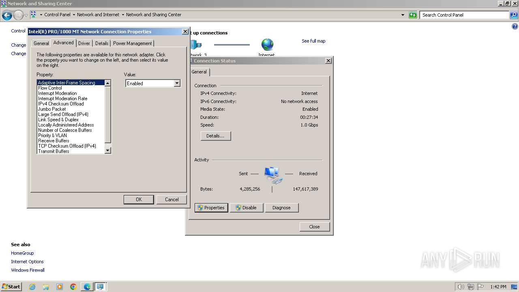This screenshot has height=292, width=519.
Task: Select Flow Control property
Action: tap(71, 88)
